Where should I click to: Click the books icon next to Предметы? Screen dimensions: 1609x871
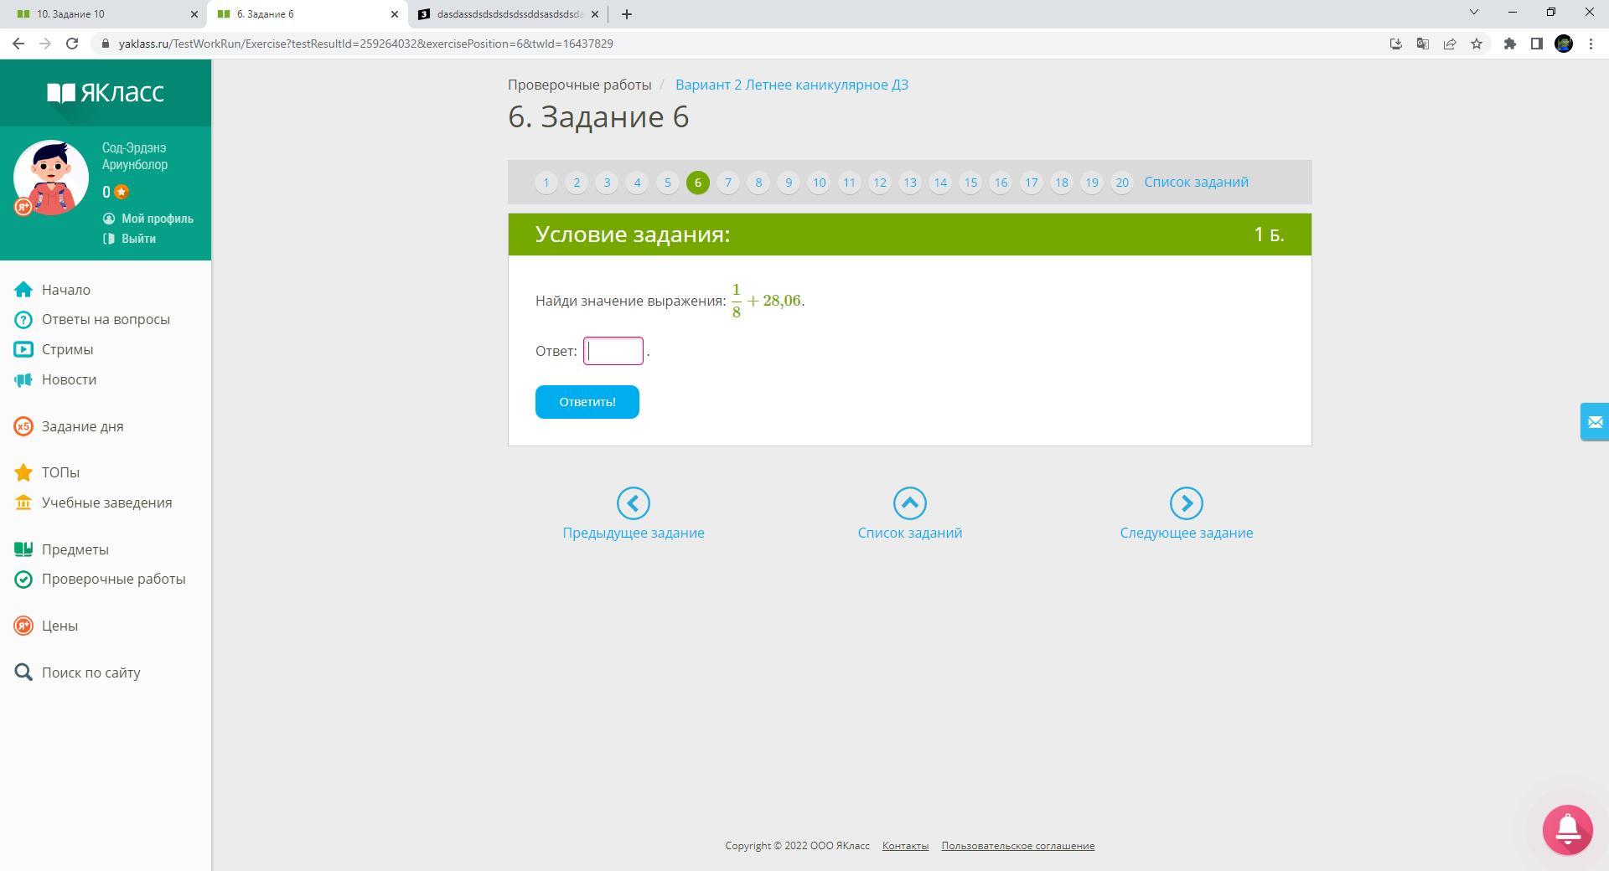pos(23,549)
